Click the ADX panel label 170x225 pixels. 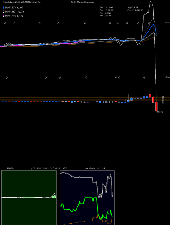(65, 168)
